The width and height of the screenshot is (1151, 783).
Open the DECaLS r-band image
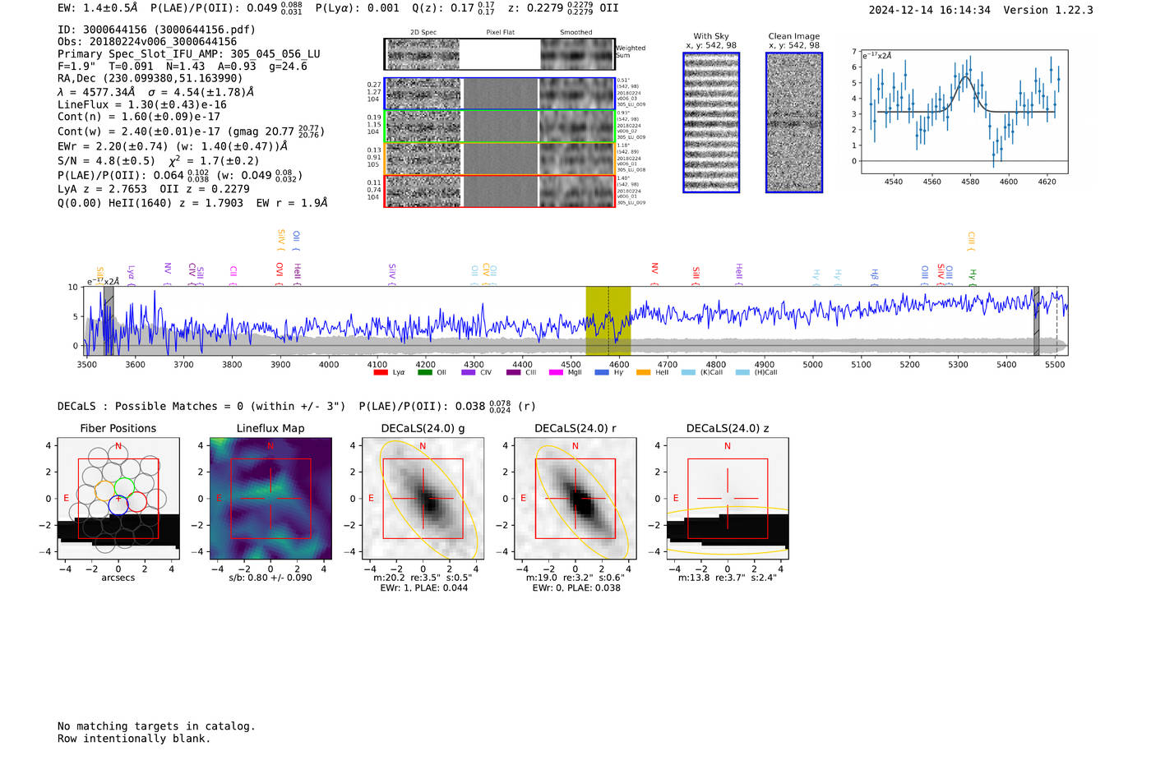[575, 499]
